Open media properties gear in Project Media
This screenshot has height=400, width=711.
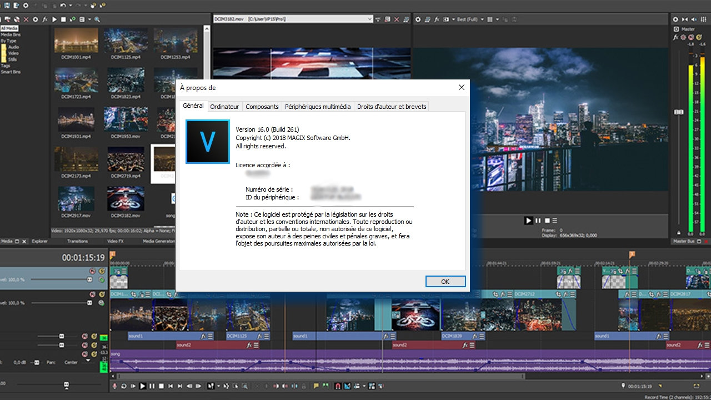coord(36,19)
